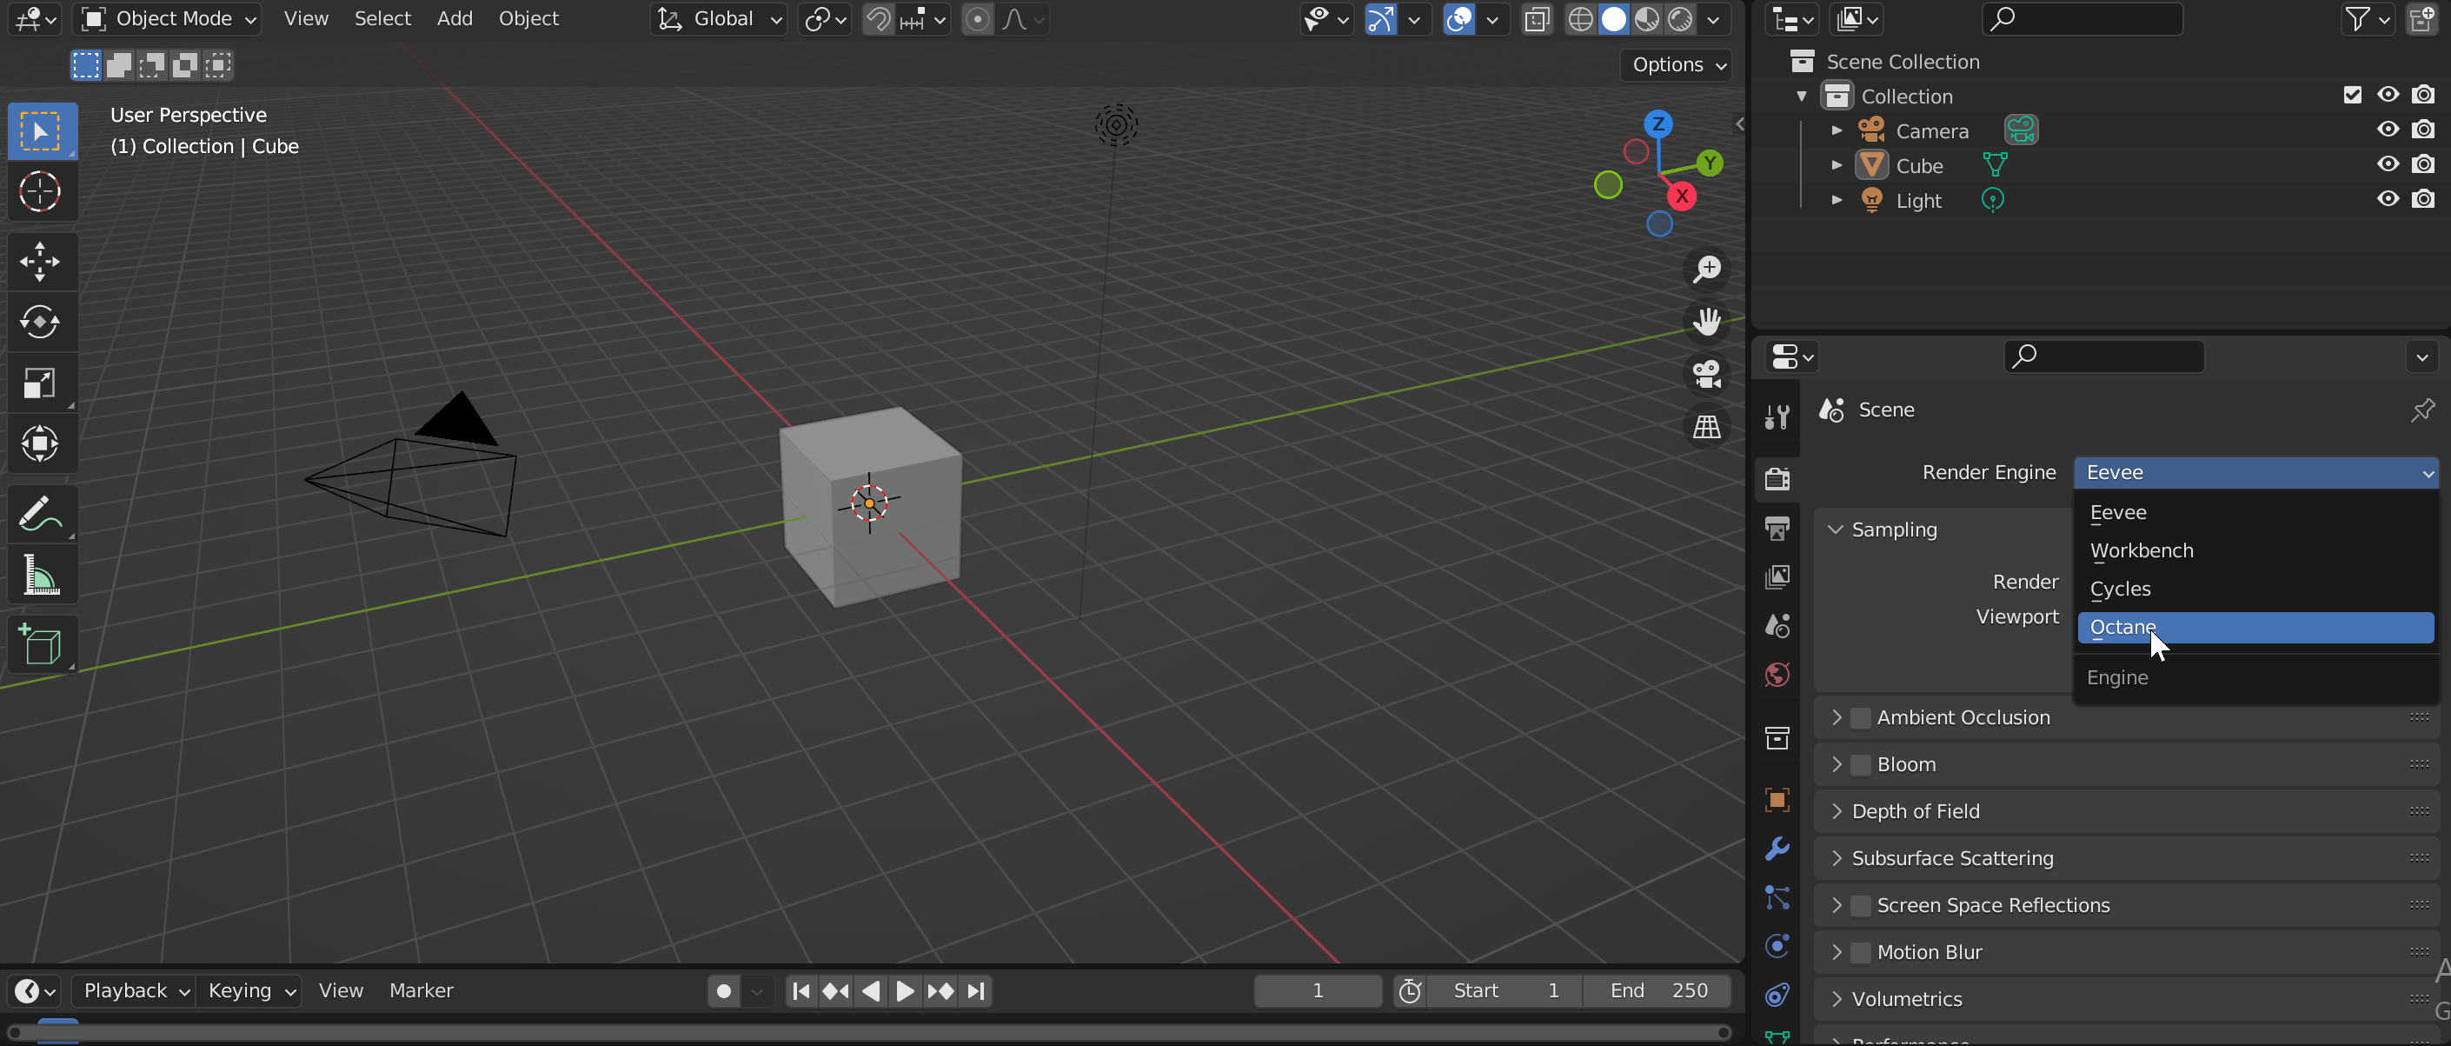Viewport: 2451px width, 1046px height.
Task: Click the End frame field
Action: [1657, 991]
